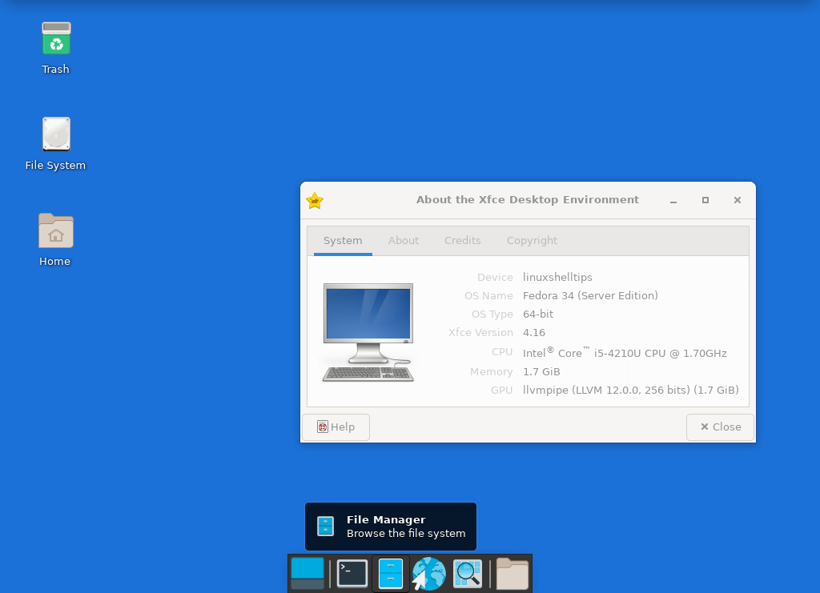The width and height of the screenshot is (820, 593).
Task: Click the Memory value 1.7 GiB
Action: [541, 371]
